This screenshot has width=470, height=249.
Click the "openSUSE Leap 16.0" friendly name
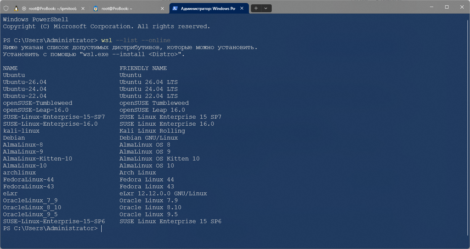(x=152, y=110)
